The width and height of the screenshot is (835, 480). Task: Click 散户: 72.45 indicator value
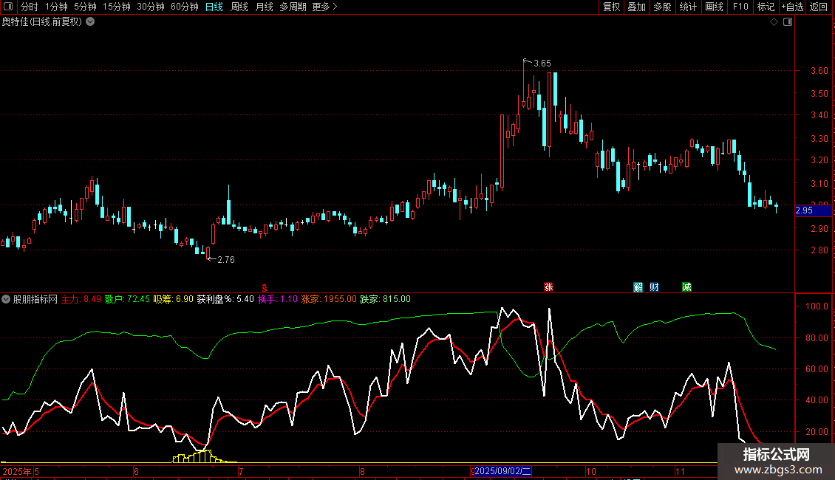click(127, 299)
